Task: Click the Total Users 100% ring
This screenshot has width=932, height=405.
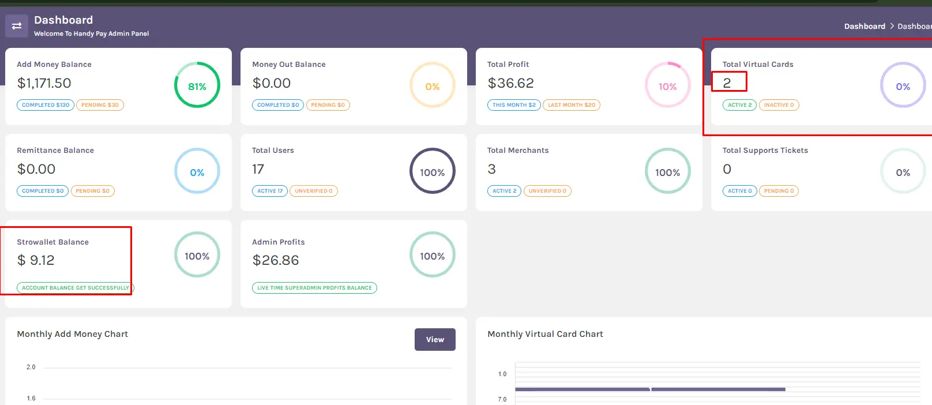Action: pyautogui.click(x=432, y=172)
